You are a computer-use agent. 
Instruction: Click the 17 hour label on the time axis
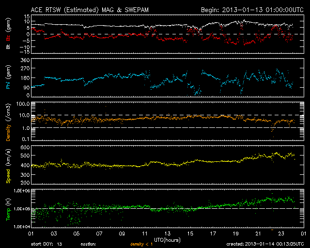tap(213, 234)
